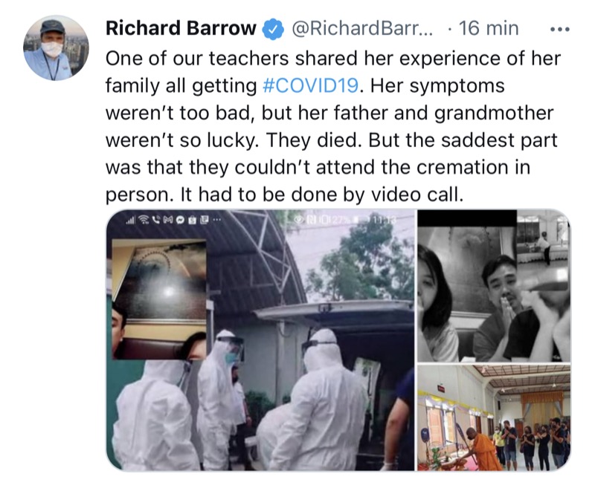
Task: Open the three-dot more options menu
Action: pyautogui.click(x=560, y=29)
